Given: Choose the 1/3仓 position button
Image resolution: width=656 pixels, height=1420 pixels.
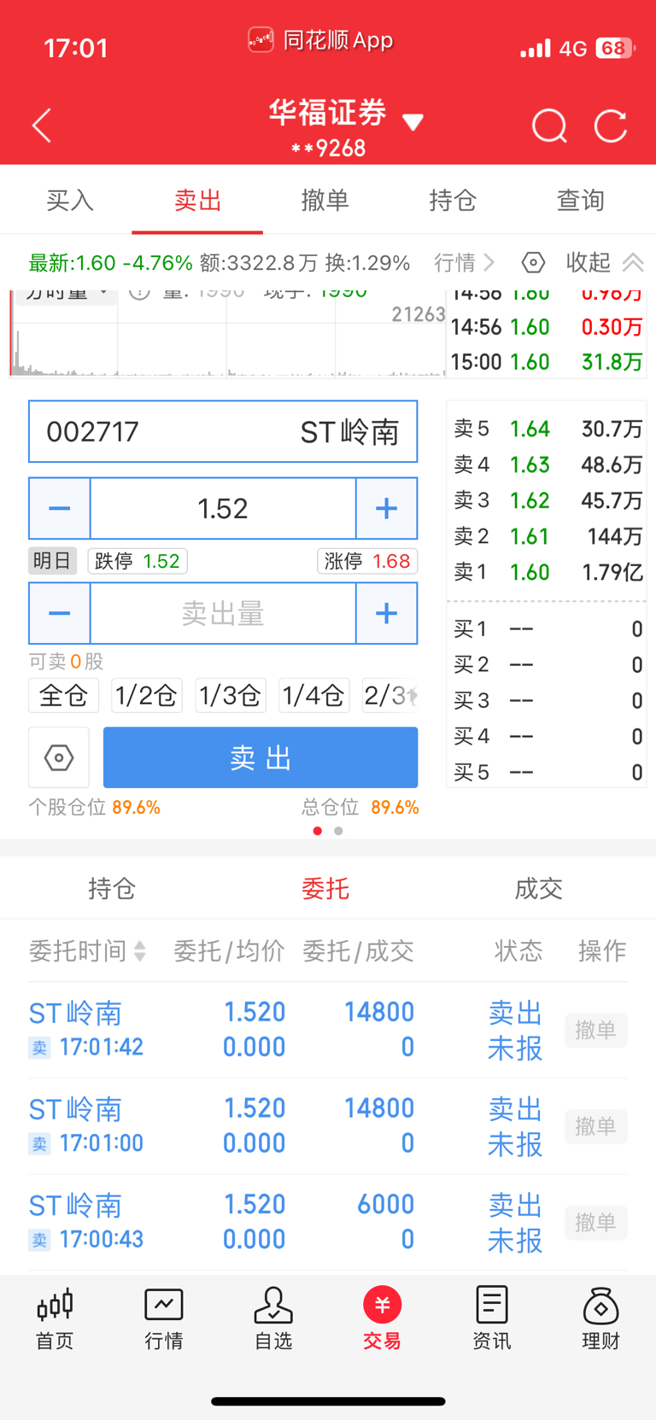Looking at the screenshot, I should pos(231,696).
